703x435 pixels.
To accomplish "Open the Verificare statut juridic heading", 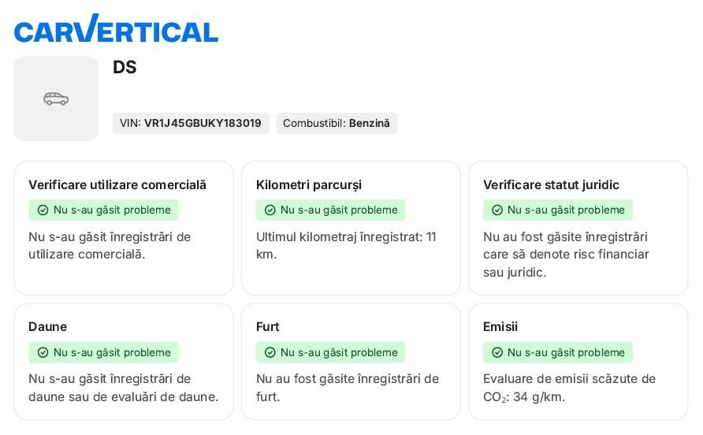I will 551,184.
